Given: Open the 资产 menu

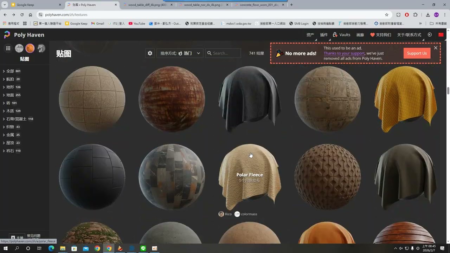Looking at the screenshot, I should pos(310,35).
